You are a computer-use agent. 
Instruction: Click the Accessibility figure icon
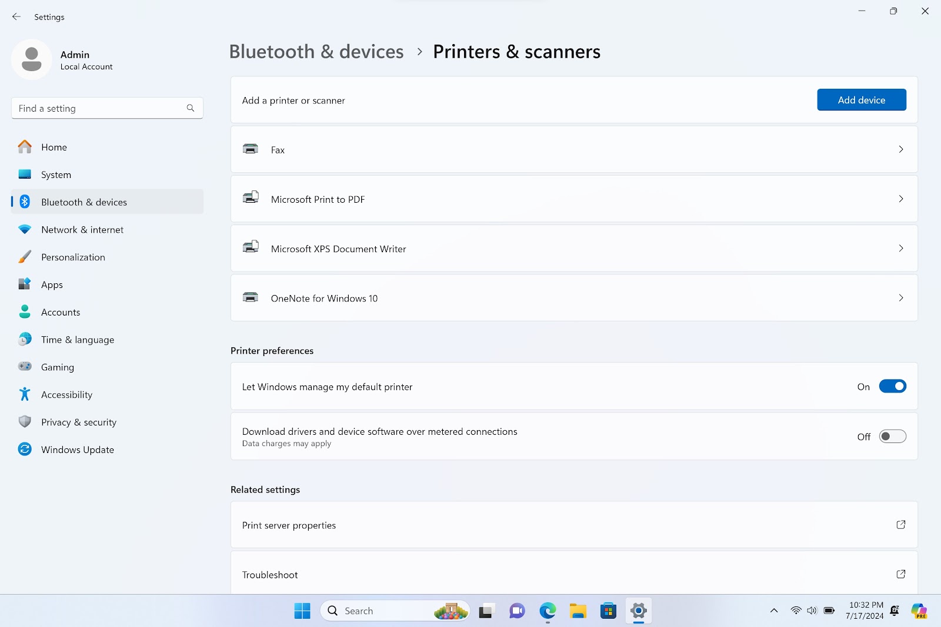25,394
